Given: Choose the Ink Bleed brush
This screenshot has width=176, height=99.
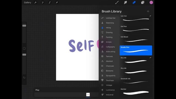Looking at the screenshot, I should pyautogui.click(x=136, y=40).
